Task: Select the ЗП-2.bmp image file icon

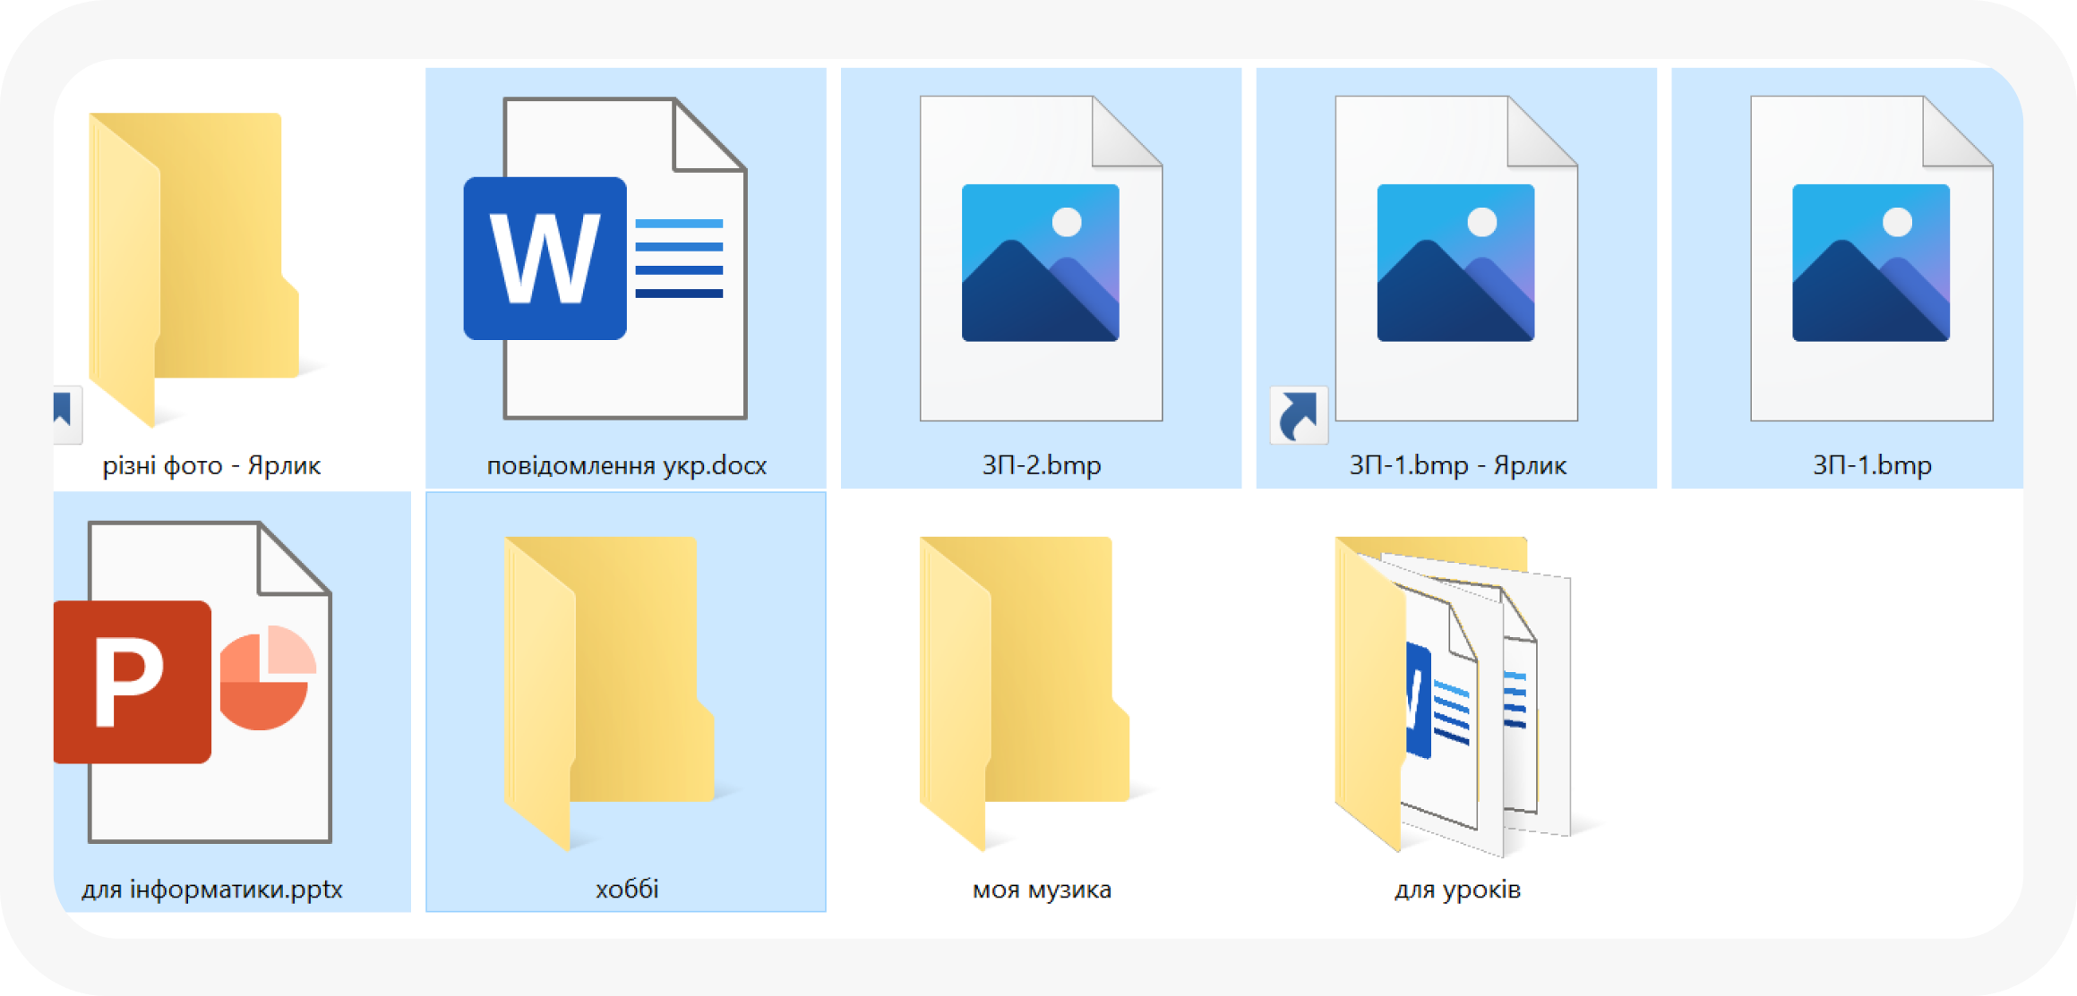Action: [1041, 260]
